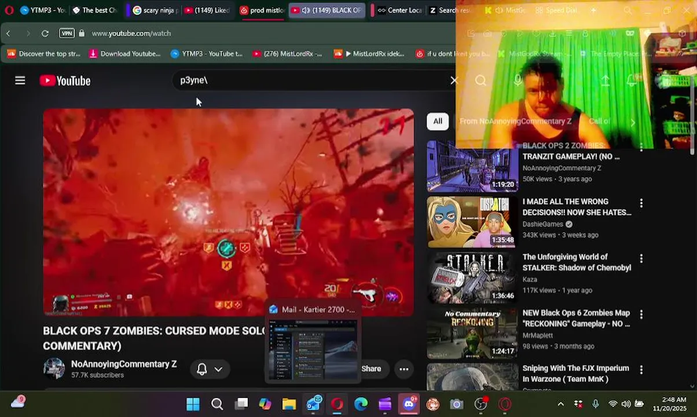697x417 pixels.
Task: Click the subscription notification bell icon
Action: coord(202,369)
